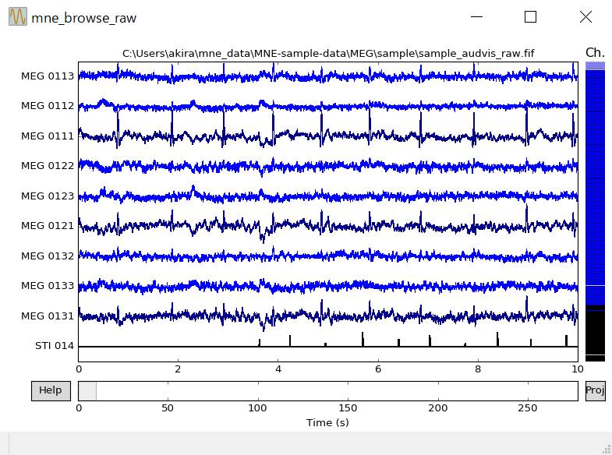
Task: Select the MEG 0121 channel label
Action: point(48,226)
